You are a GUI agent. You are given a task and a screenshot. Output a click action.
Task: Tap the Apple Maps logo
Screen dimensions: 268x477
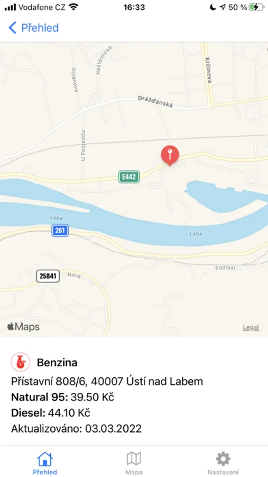[x=23, y=326]
